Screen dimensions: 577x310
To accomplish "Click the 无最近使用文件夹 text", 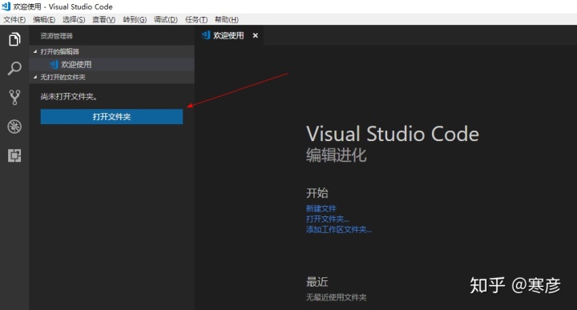I will click(337, 297).
